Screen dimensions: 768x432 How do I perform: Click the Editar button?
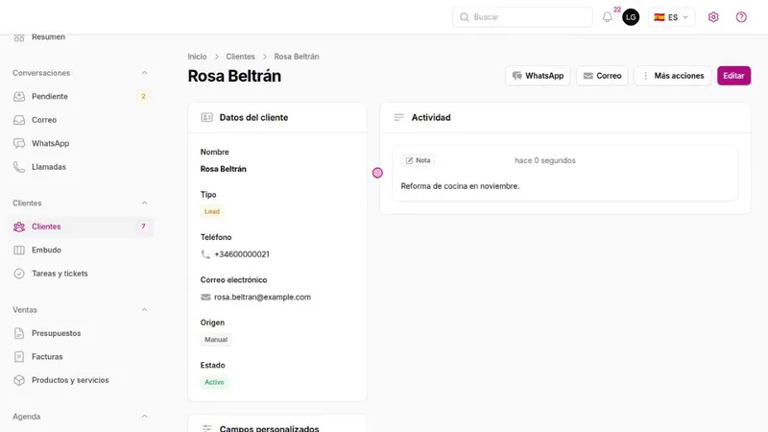click(733, 76)
